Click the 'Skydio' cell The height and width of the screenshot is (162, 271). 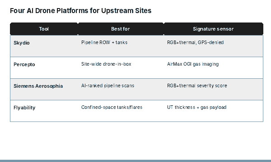(44, 46)
